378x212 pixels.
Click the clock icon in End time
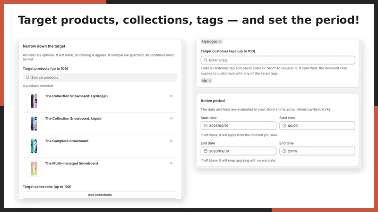284,151
